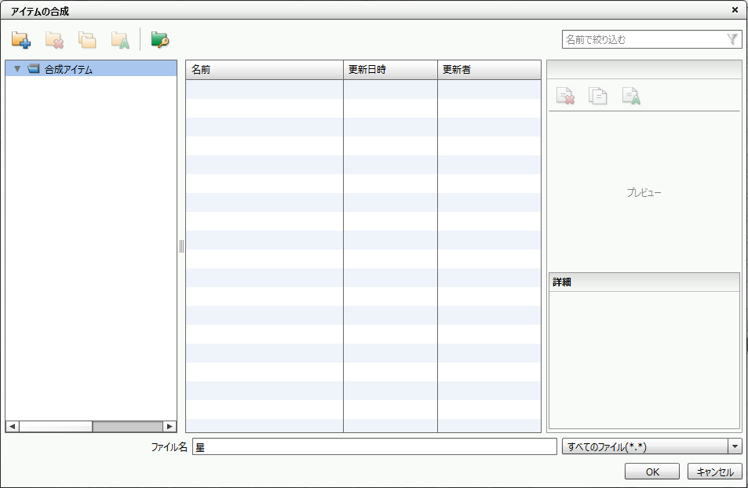Click the キャンセル button
748x488 pixels.
pyautogui.click(x=713, y=472)
